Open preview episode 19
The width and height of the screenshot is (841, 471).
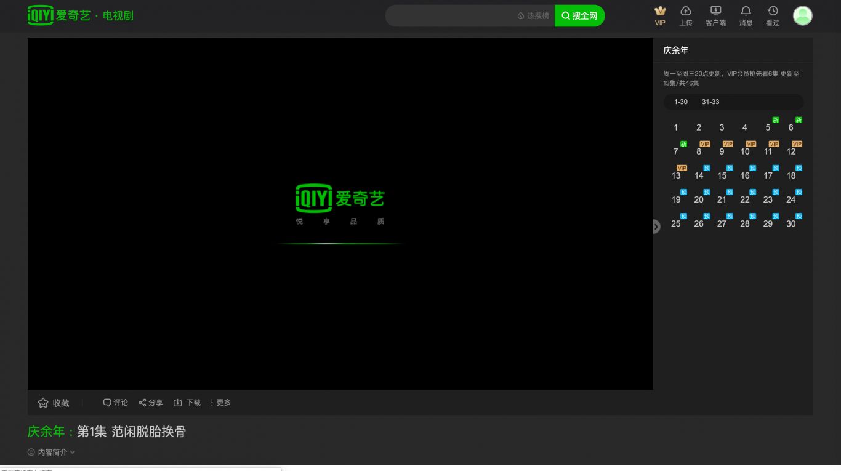[676, 199]
